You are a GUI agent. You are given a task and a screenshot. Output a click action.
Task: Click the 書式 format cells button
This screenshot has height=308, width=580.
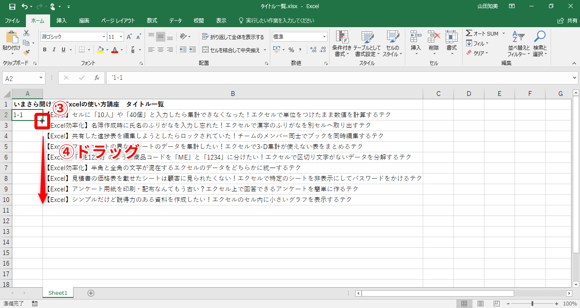(x=451, y=42)
